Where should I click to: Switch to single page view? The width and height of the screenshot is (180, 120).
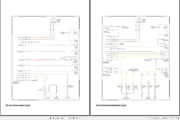point(149,118)
